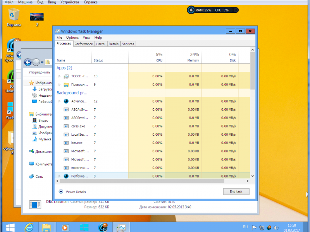The width and height of the screenshot is (310, 232).
Task: Click the ASCServi... process icon
Action: 66,118
